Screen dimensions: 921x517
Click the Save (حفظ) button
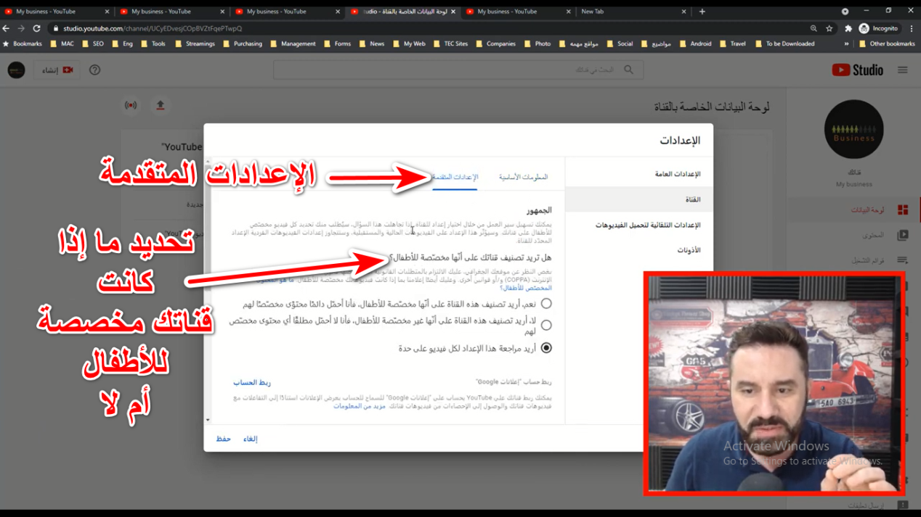pyautogui.click(x=223, y=439)
